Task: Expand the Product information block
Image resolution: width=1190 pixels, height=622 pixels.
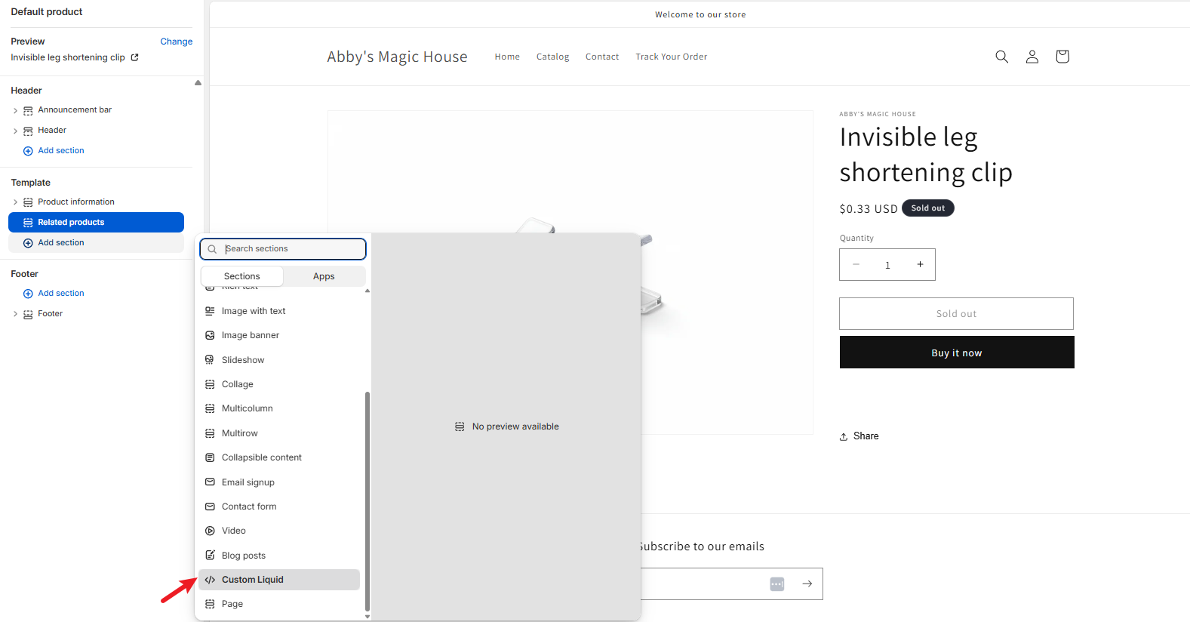Action: tap(15, 202)
